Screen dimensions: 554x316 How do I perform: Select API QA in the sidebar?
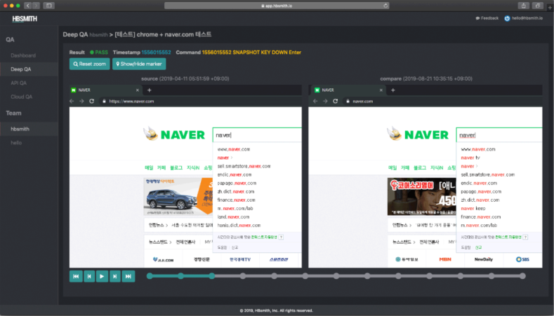[19, 83]
